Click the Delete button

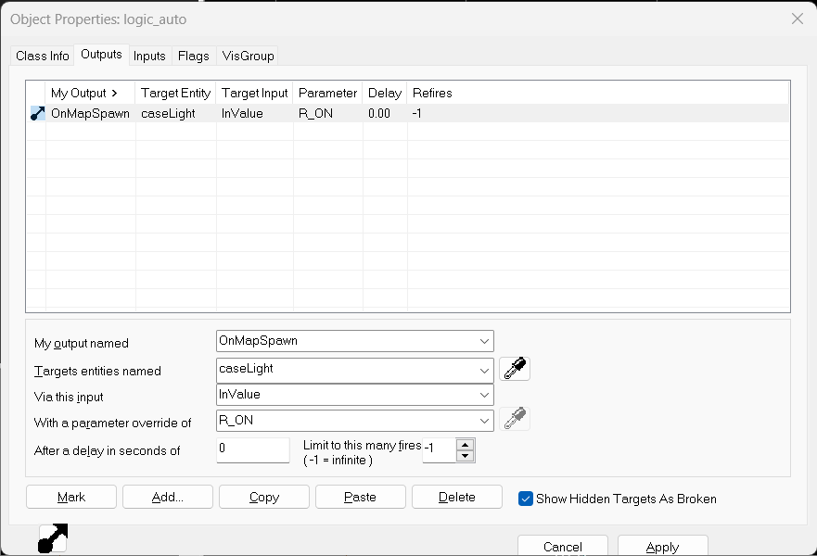pyautogui.click(x=456, y=497)
